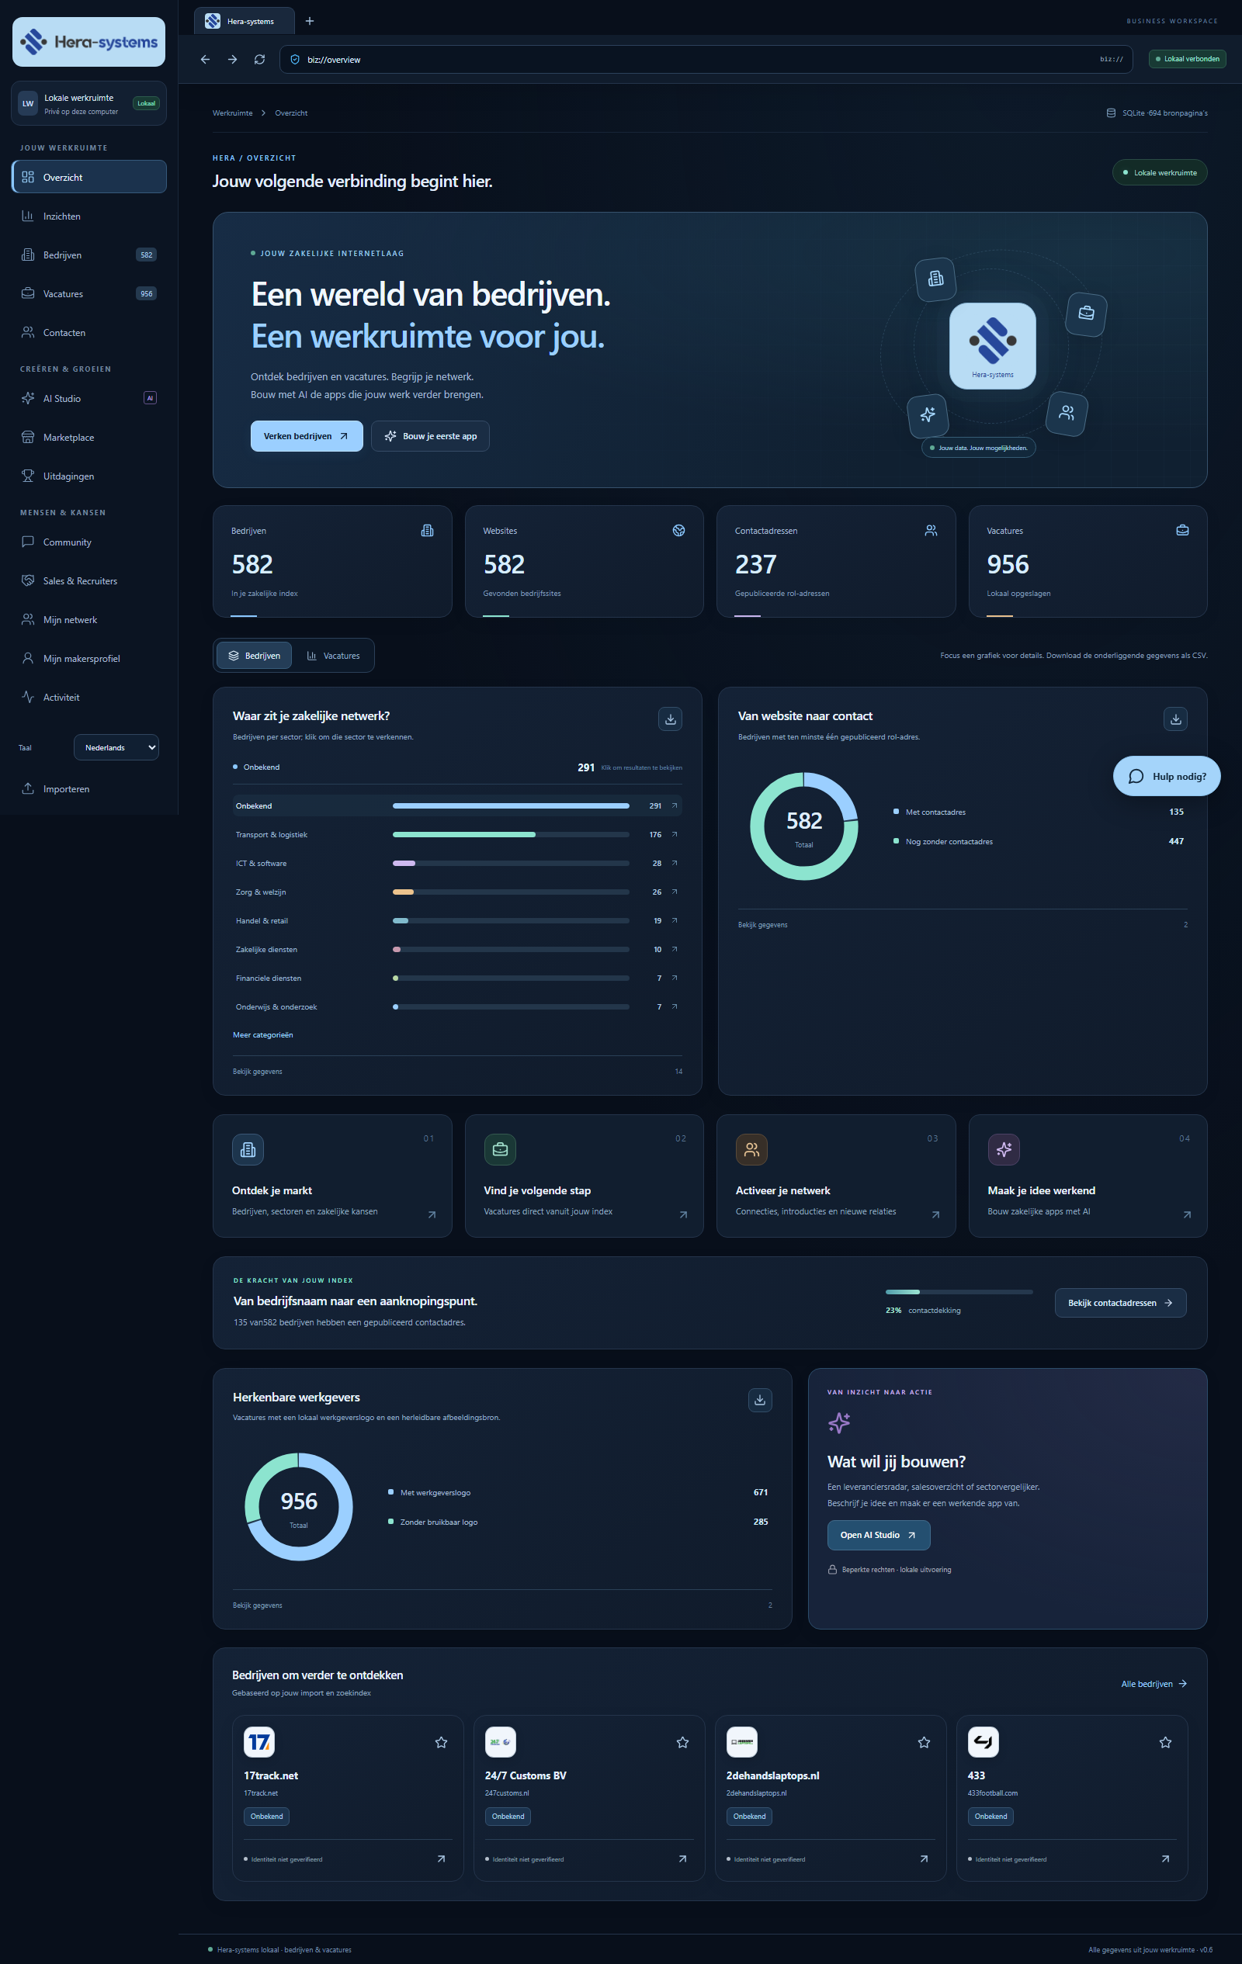
Task: Star the 2dehandslaptops.nl card
Action: tap(924, 1742)
